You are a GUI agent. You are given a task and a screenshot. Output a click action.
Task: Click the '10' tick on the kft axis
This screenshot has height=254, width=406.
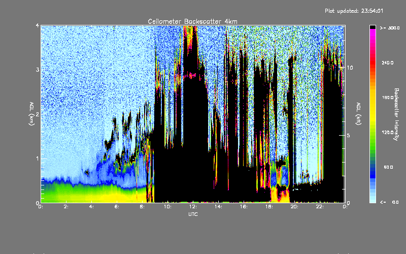point(350,68)
